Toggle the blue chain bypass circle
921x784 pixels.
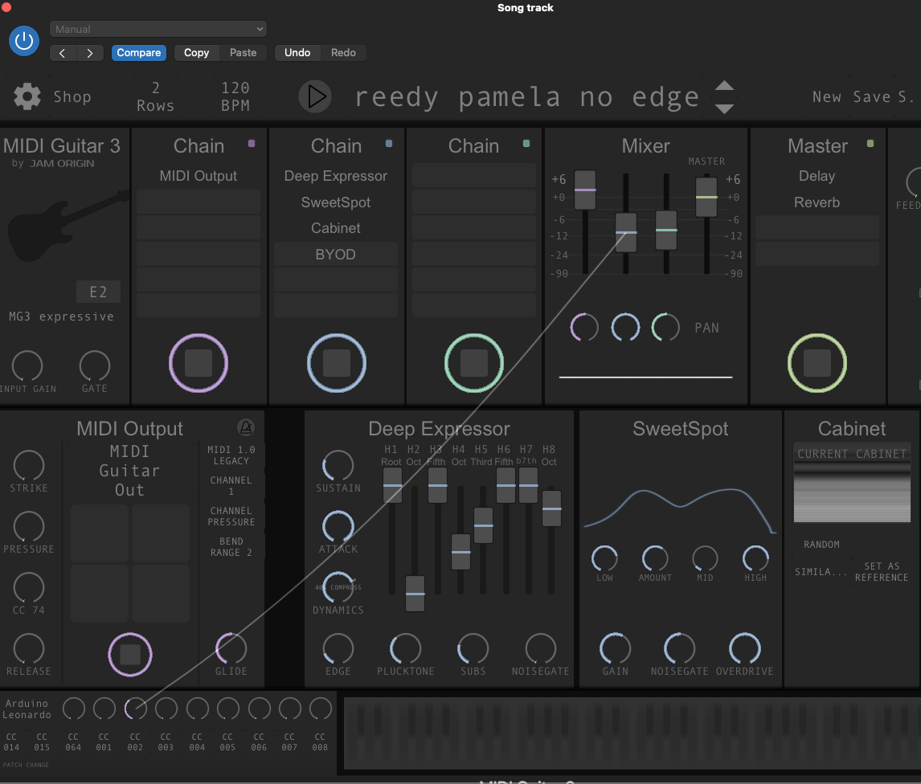point(336,363)
